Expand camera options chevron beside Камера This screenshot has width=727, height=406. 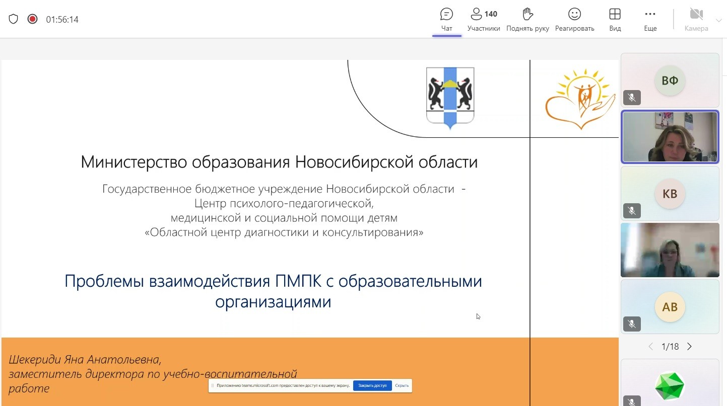[x=718, y=21]
